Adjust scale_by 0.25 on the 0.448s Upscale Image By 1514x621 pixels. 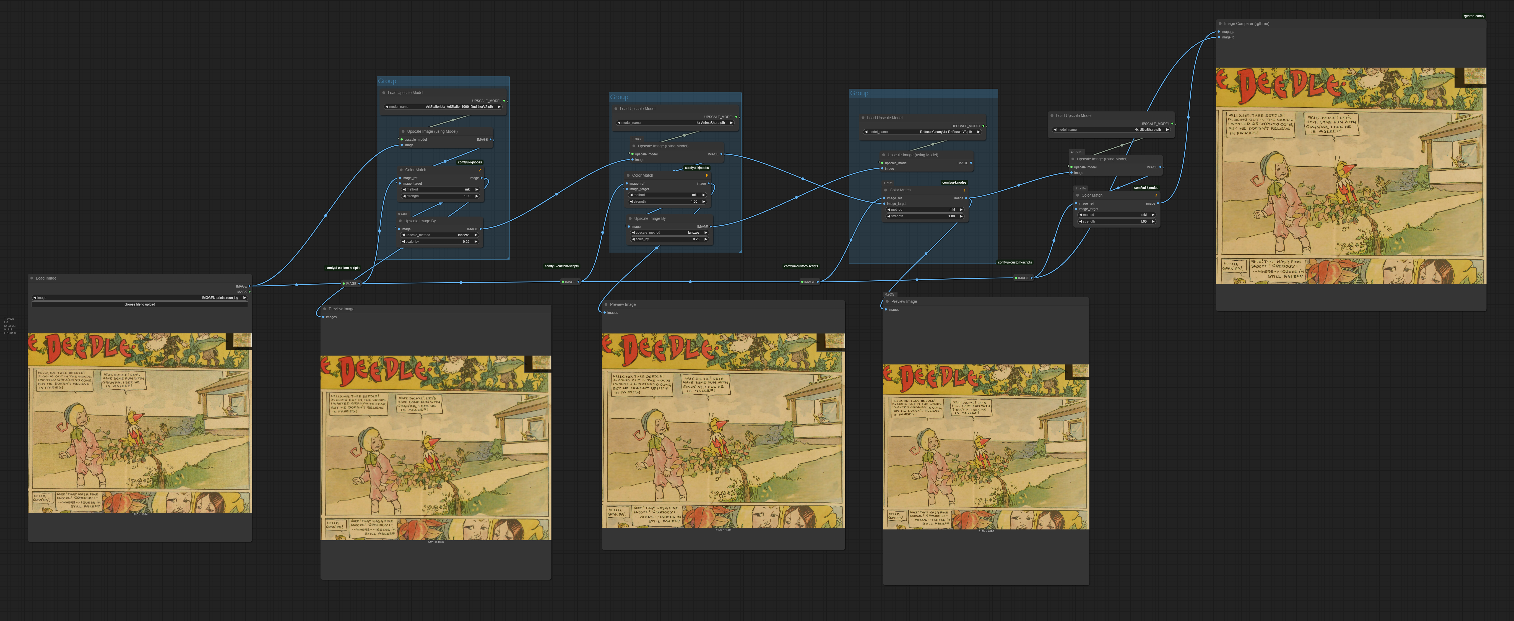(x=440, y=241)
